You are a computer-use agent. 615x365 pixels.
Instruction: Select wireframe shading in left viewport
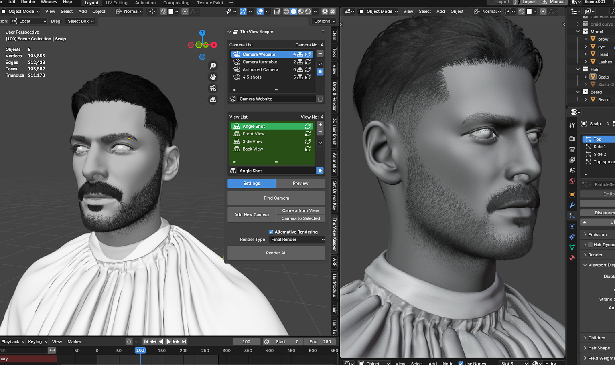tap(286, 12)
